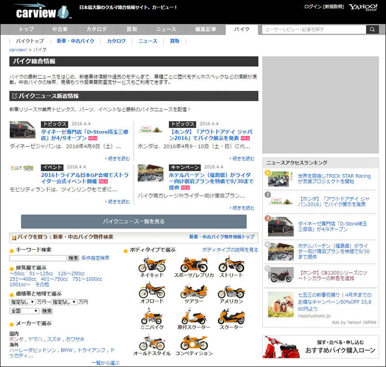This screenshot has width=386, height=367.
Task: Select the バイク navigation tab
Action: coord(242,29)
